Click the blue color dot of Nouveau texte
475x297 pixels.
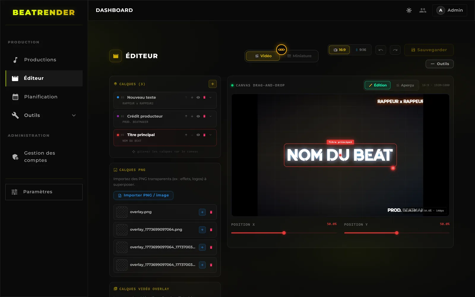pos(118,97)
